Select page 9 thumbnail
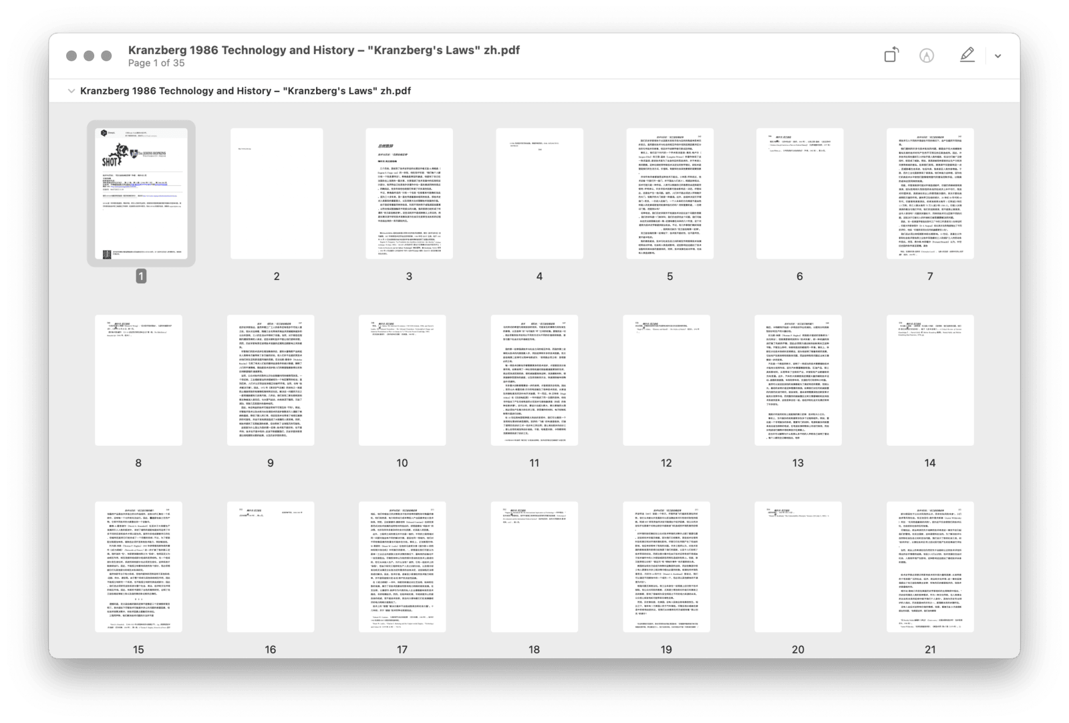The width and height of the screenshot is (1069, 723). point(271,380)
